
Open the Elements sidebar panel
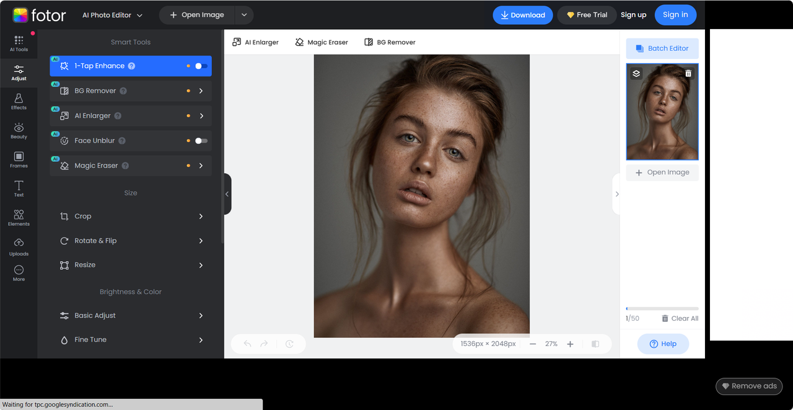[x=19, y=218]
